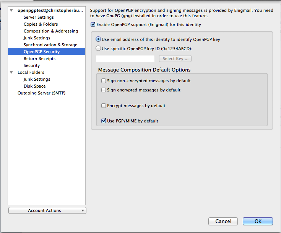Confirm settings with OK button
281x233 pixels.
pyautogui.click(x=258, y=222)
